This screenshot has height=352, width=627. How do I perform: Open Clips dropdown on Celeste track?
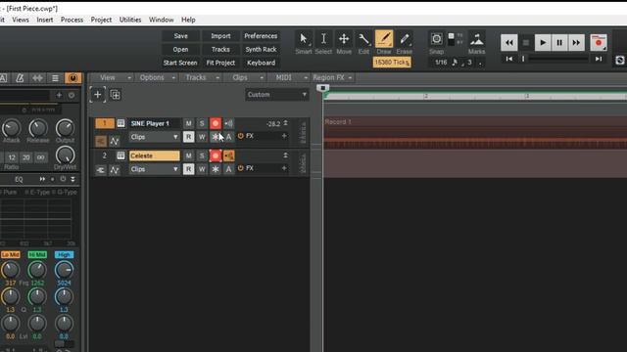(155, 169)
